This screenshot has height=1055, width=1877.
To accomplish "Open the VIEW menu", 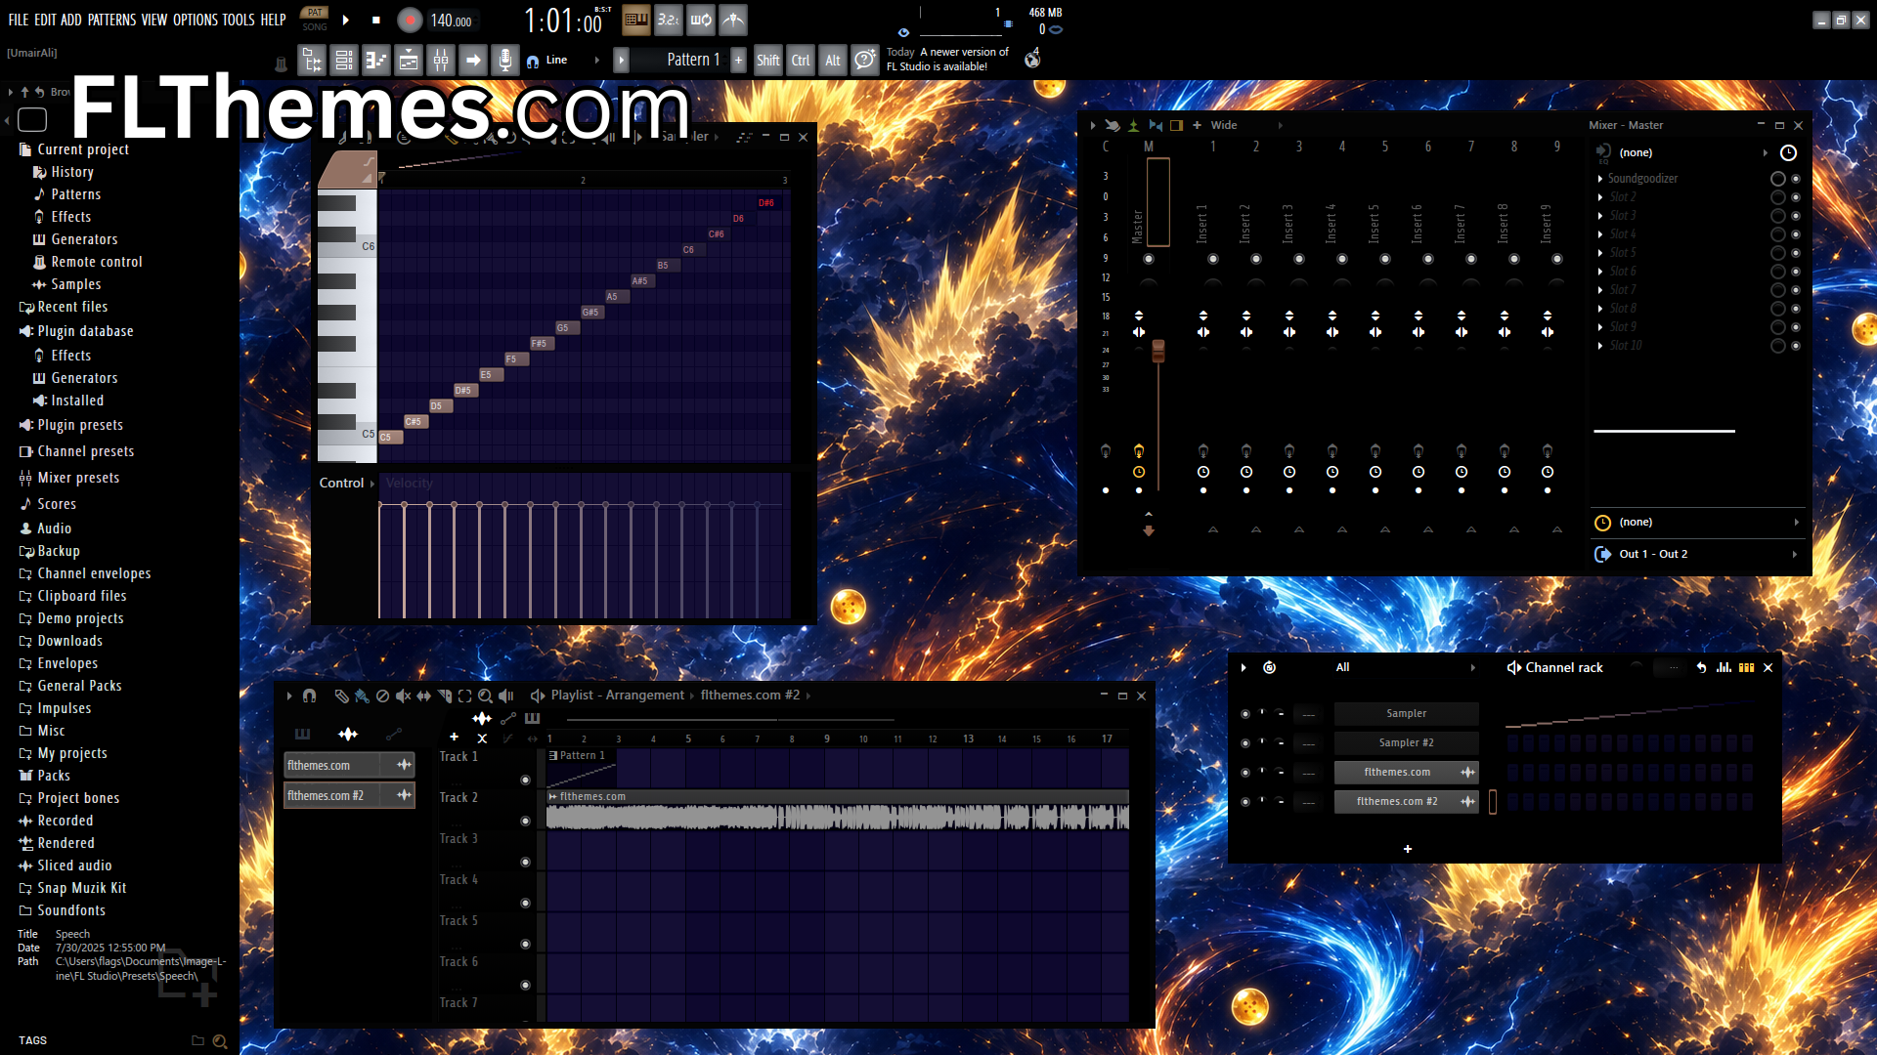I will (154, 20).
